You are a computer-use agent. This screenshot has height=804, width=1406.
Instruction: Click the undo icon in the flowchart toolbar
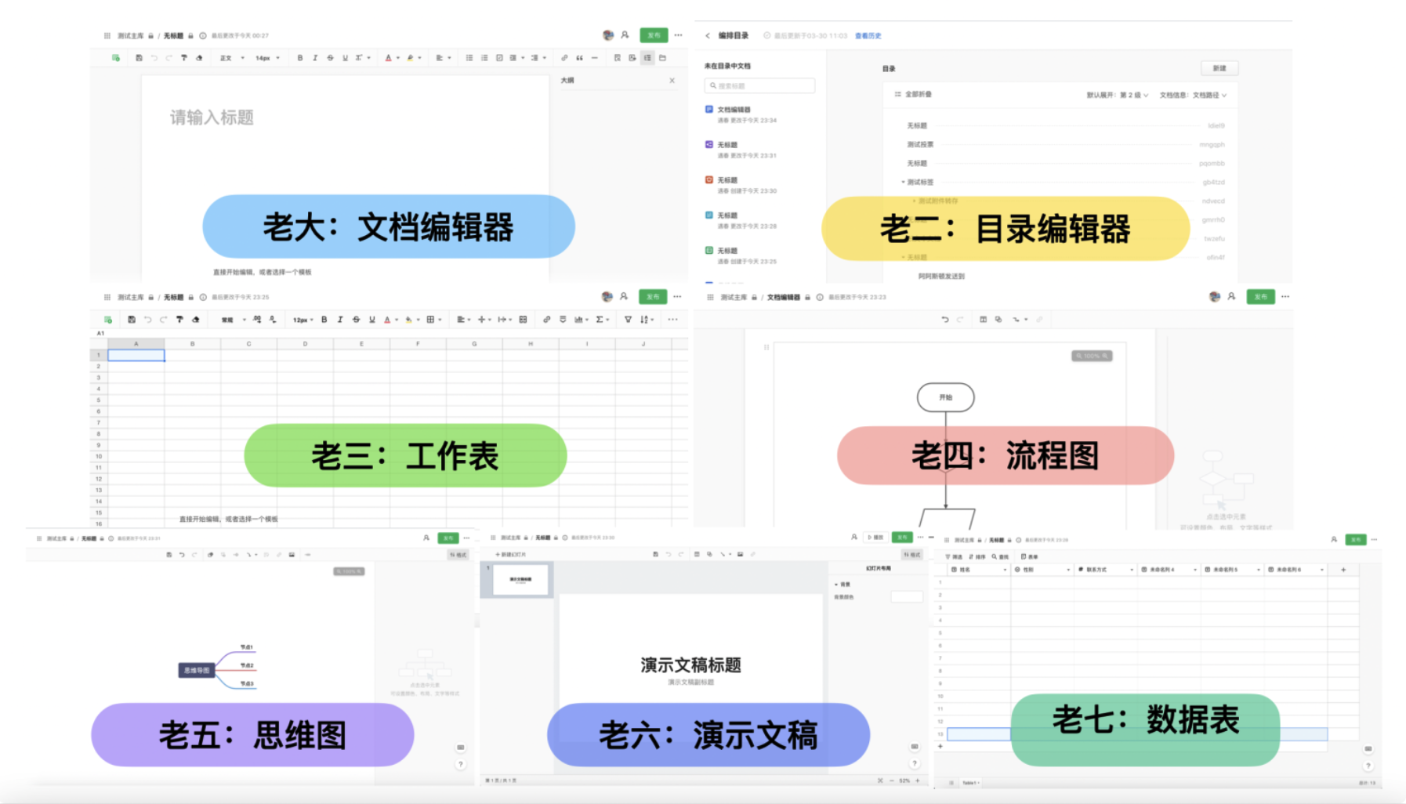(944, 320)
